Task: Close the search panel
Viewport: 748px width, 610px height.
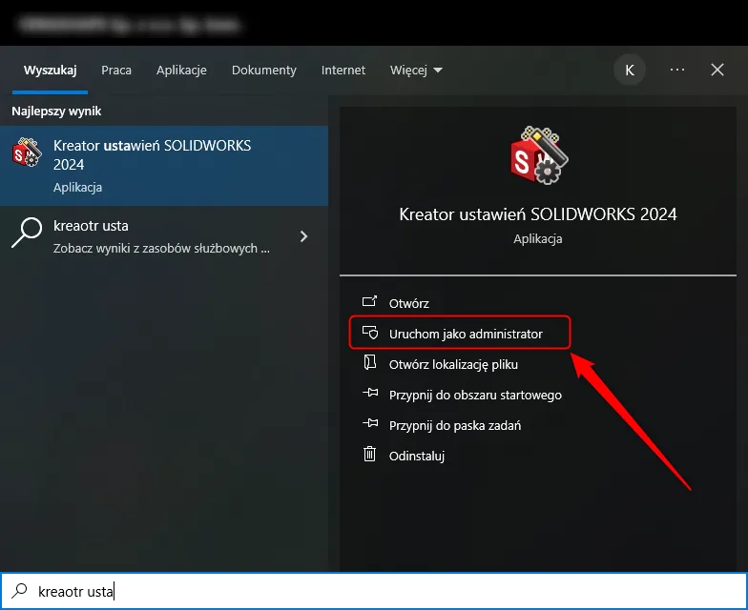Action: 717,70
